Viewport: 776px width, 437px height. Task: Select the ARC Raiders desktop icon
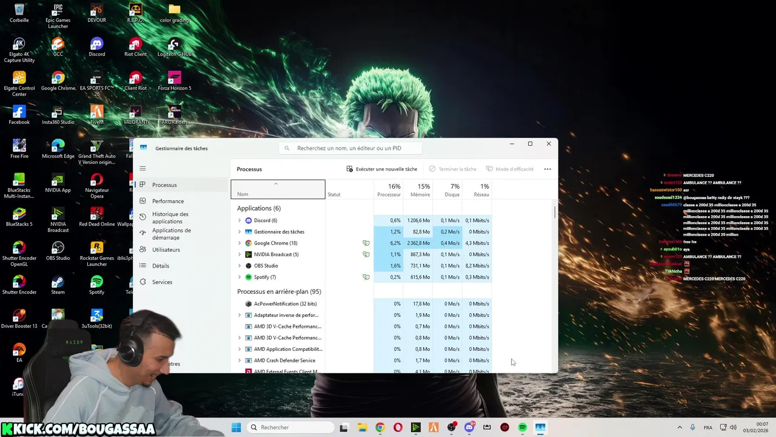pos(174,115)
